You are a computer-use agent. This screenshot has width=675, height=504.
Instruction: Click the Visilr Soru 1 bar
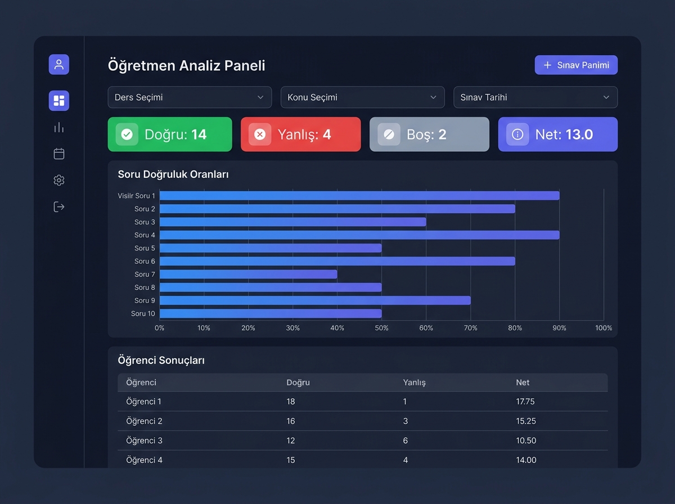pos(359,196)
